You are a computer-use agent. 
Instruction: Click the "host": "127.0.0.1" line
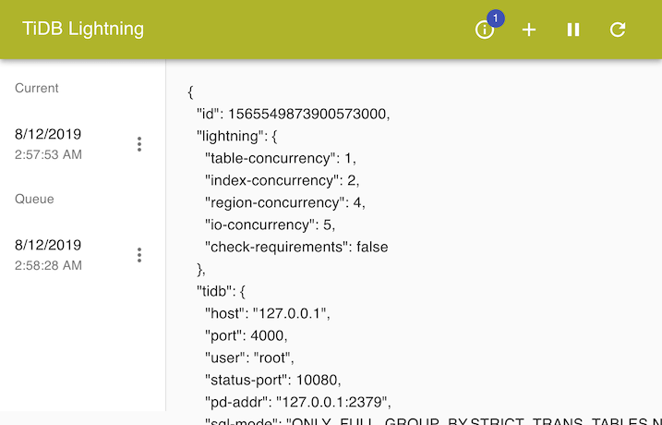(x=267, y=313)
